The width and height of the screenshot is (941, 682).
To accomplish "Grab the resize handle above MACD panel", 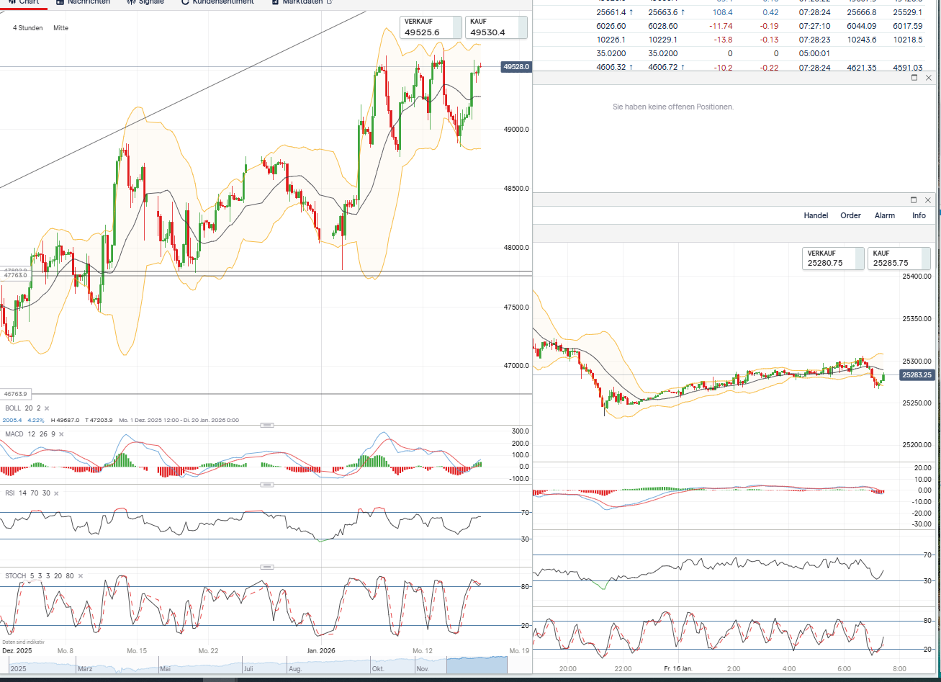I will pos(266,426).
